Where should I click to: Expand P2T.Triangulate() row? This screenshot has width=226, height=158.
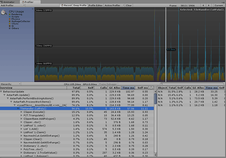pos(22,115)
